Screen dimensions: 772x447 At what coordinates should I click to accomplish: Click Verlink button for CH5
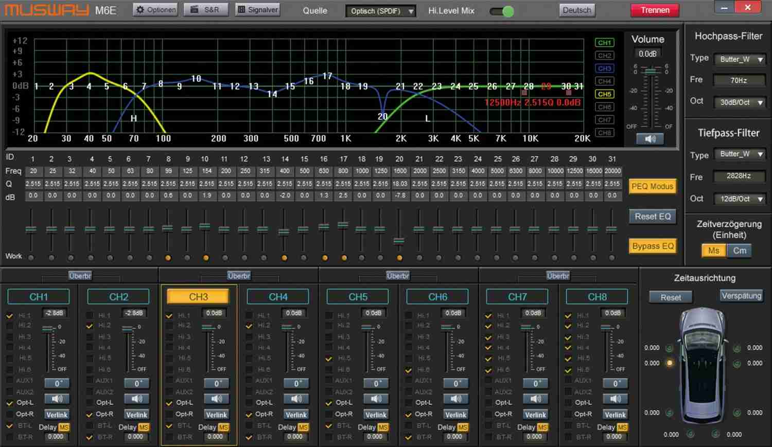click(376, 415)
